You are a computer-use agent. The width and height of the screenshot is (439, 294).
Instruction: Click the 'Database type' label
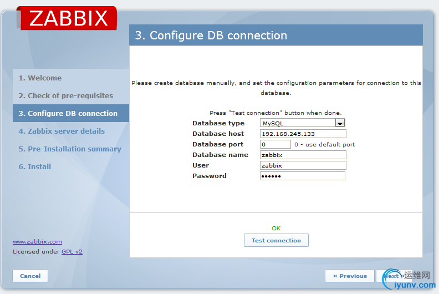pyautogui.click(x=218, y=123)
